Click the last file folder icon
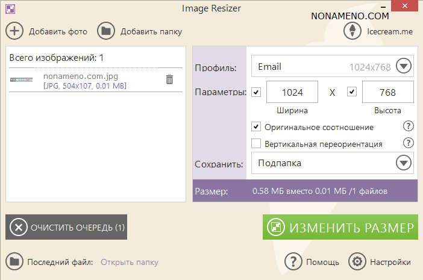 (14, 262)
